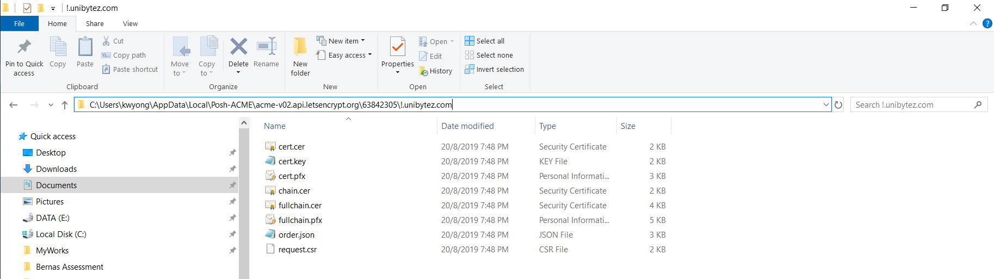Viewport: 994px width, 279px height.
Task: Open Local Disk (C:)
Action: click(x=61, y=234)
